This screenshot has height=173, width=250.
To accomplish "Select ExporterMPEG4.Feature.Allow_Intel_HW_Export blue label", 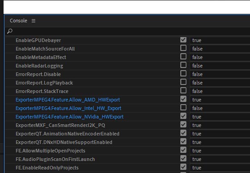I will pos(69,108).
